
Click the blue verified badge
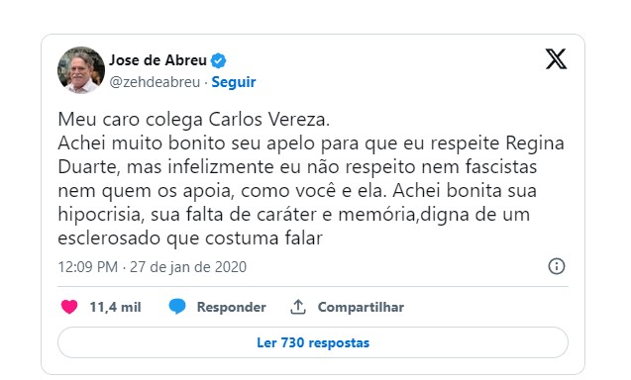(219, 60)
